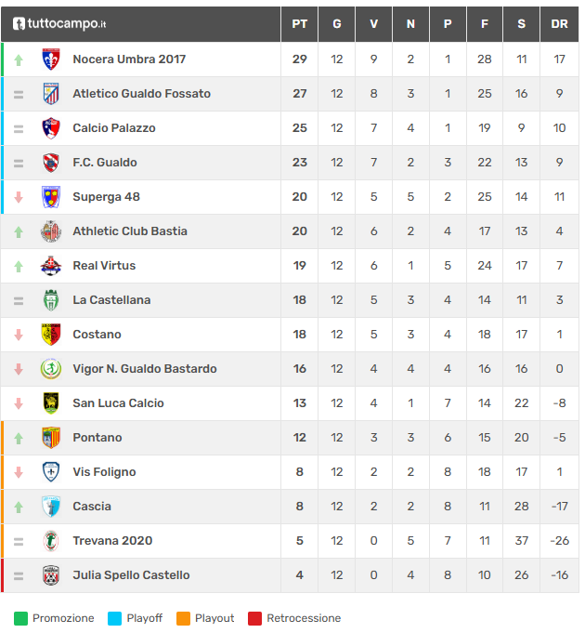Open the Athletic Club Bastia team link
Image resolution: width=585 pixels, height=633 pixels.
click(x=130, y=231)
